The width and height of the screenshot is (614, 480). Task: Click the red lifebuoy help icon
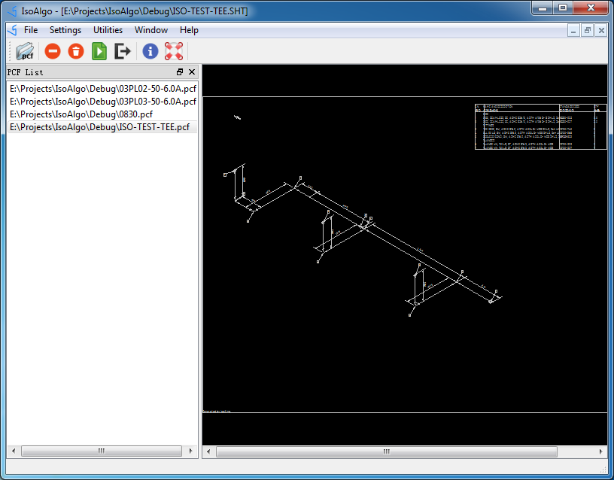tap(174, 51)
